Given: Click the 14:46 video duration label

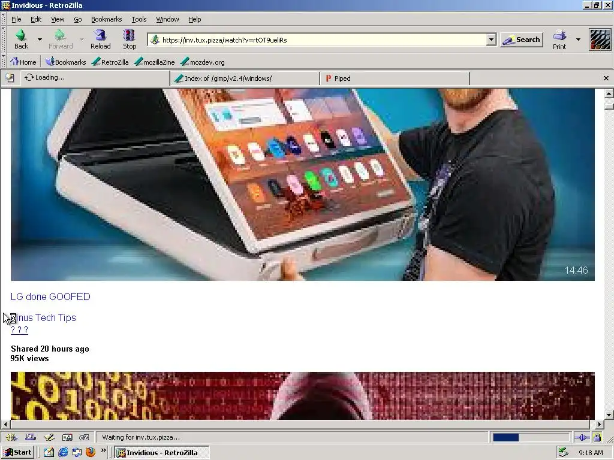Looking at the screenshot, I should click(576, 270).
